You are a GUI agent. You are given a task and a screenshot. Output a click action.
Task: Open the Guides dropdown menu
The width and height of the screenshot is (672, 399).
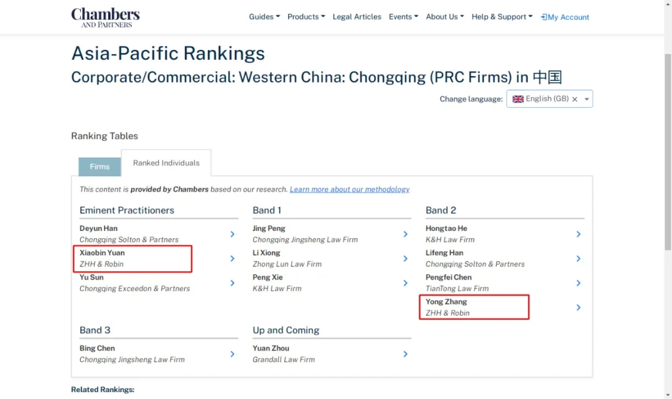coord(264,17)
